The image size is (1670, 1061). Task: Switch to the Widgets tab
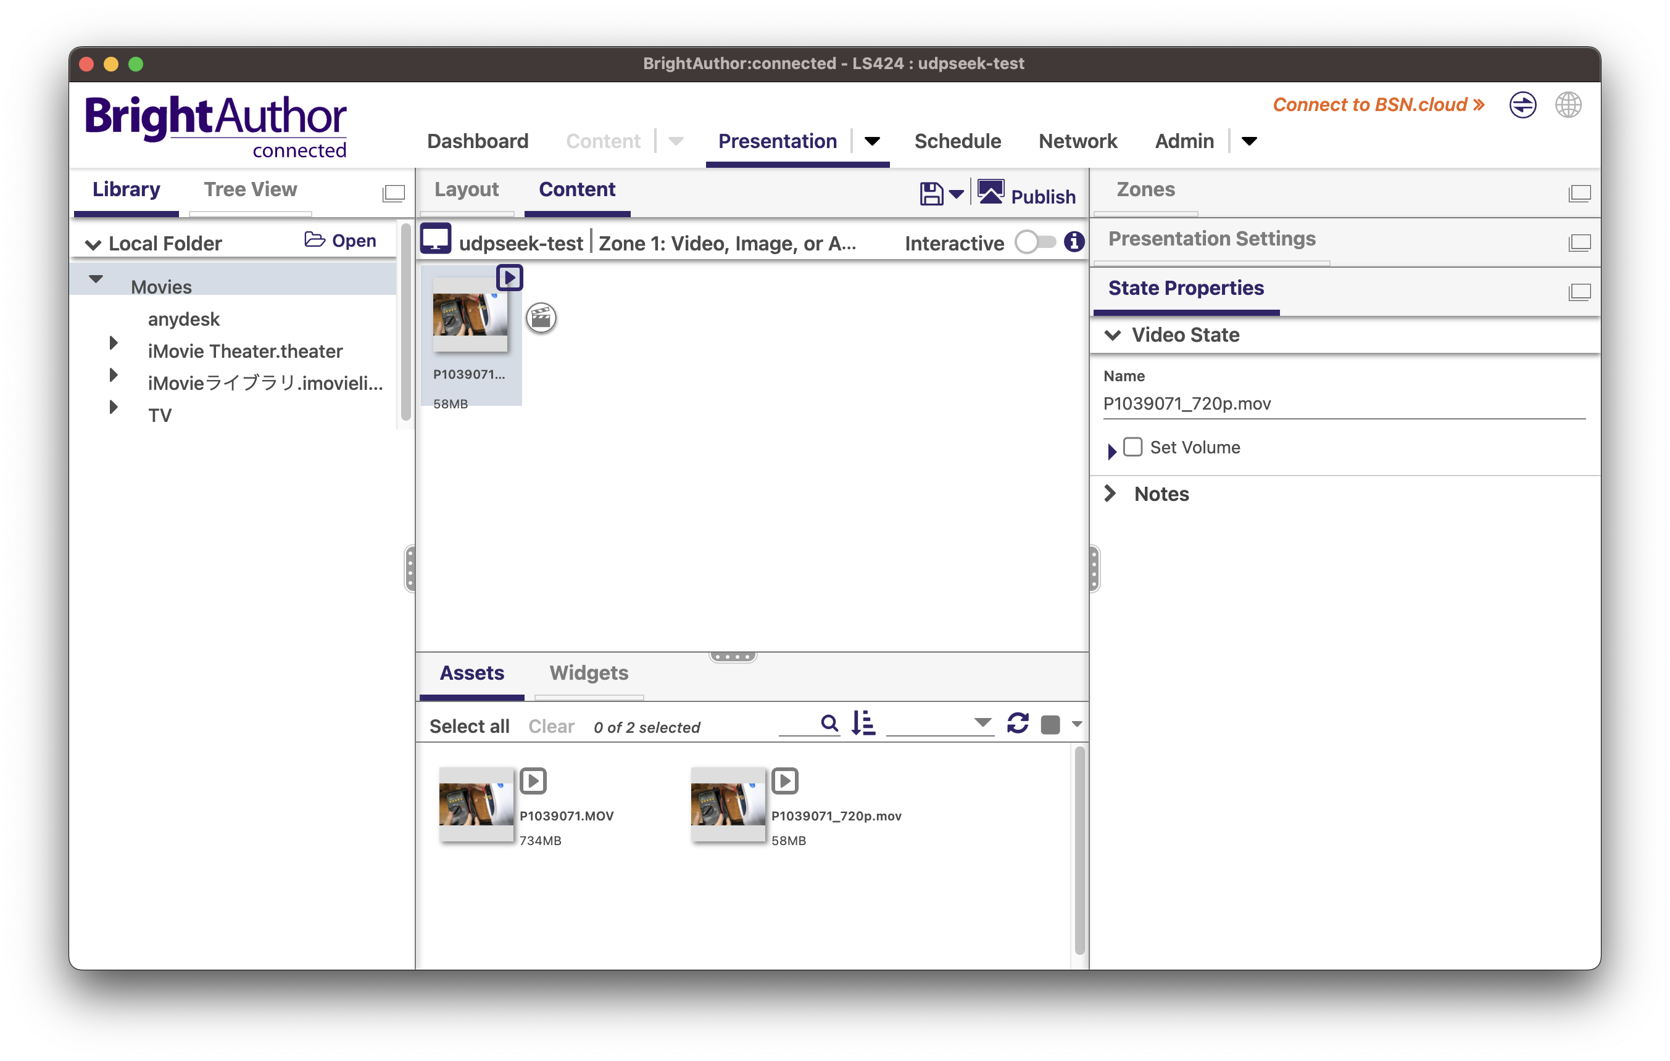(588, 673)
